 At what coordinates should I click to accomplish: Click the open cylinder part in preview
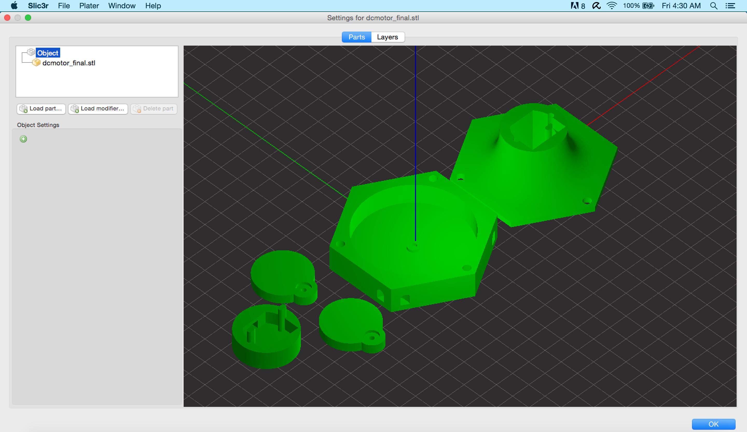266,336
